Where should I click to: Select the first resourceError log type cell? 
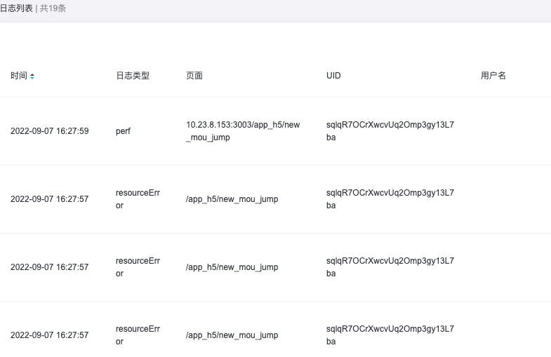point(138,199)
